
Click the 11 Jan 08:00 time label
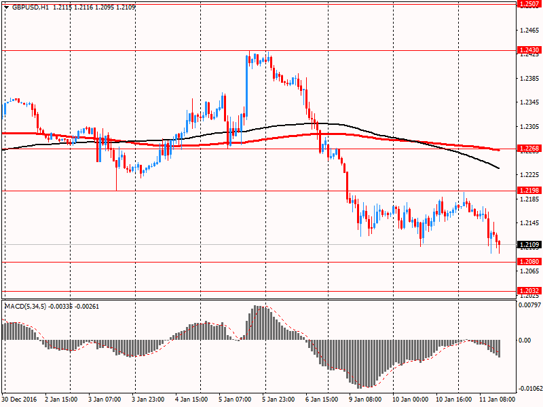click(497, 399)
